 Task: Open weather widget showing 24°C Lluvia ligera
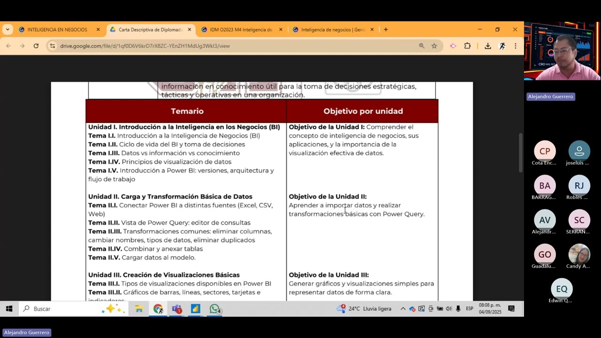pyautogui.click(x=364, y=309)
